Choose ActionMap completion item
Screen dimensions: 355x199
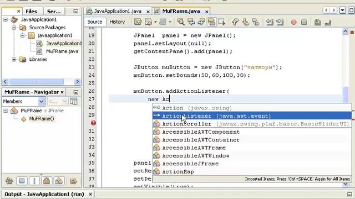tap(252, 172)
